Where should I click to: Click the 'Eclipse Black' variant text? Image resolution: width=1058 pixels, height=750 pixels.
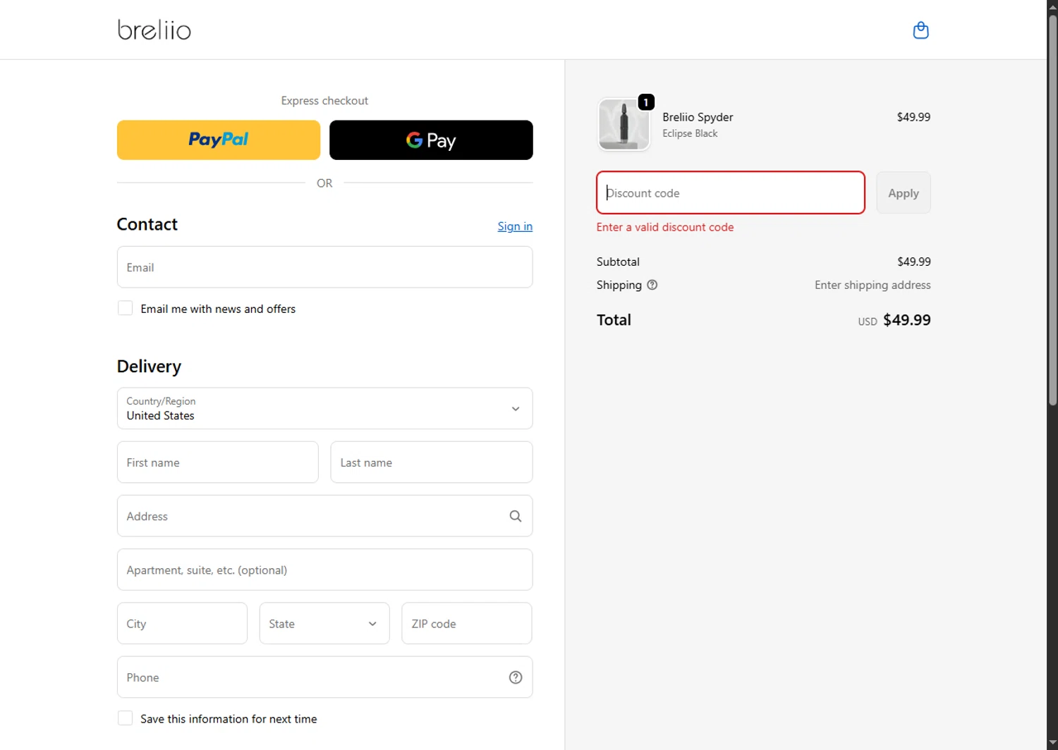tap(690, 133)
